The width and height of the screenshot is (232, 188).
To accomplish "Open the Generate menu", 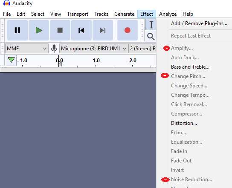I will (124, 14).
